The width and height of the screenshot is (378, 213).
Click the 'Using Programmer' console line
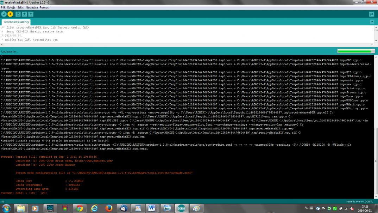(x=48, y=185)
